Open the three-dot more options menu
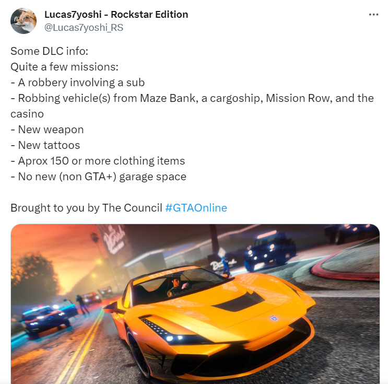Screen dimensions: 388x384 373,15
